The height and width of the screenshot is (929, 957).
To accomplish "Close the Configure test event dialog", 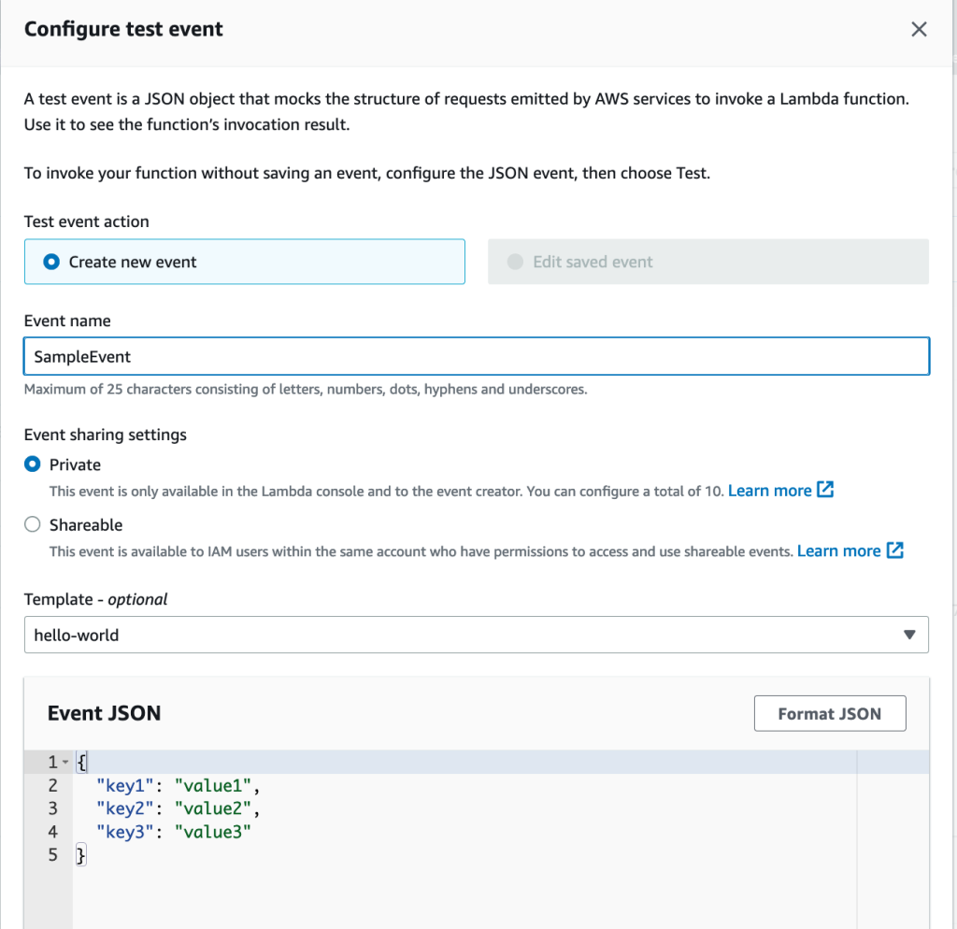I will [919, 29].
